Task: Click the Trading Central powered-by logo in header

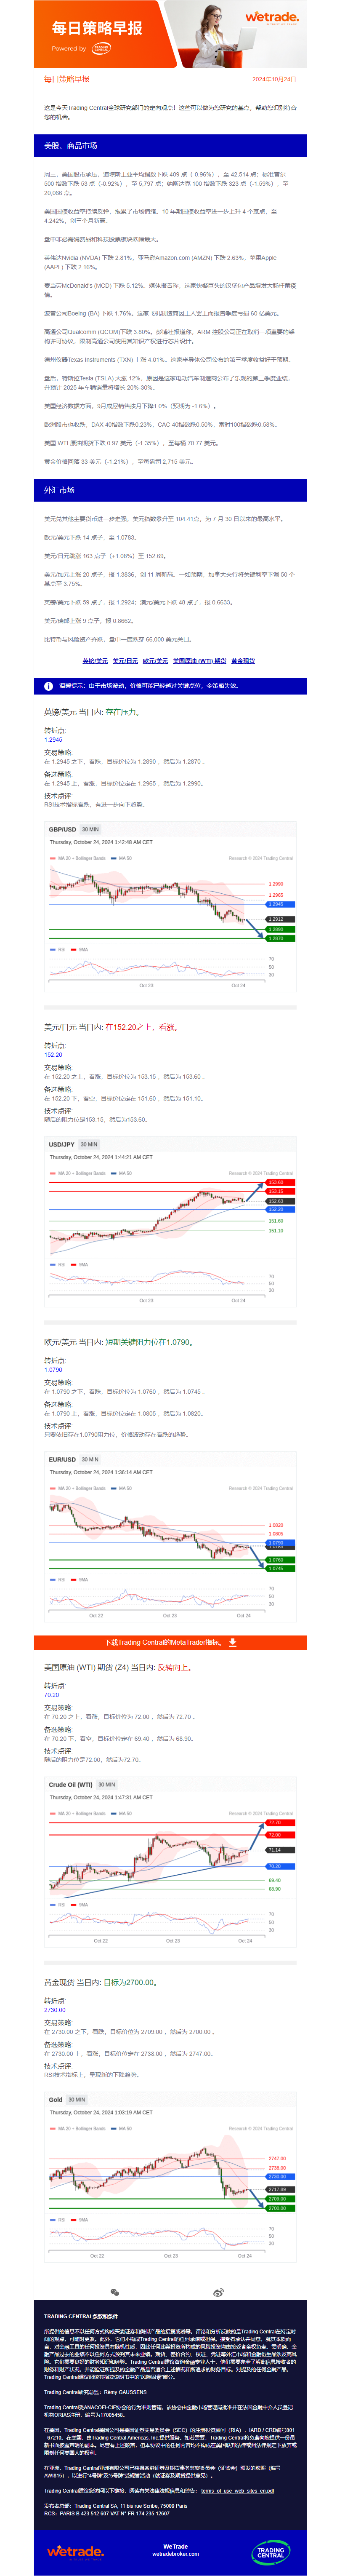Action: click(x=101, y=48)
